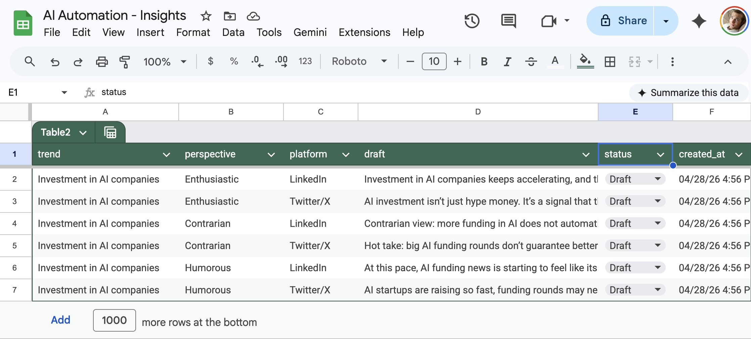Open the text color picker

(555, 62)
